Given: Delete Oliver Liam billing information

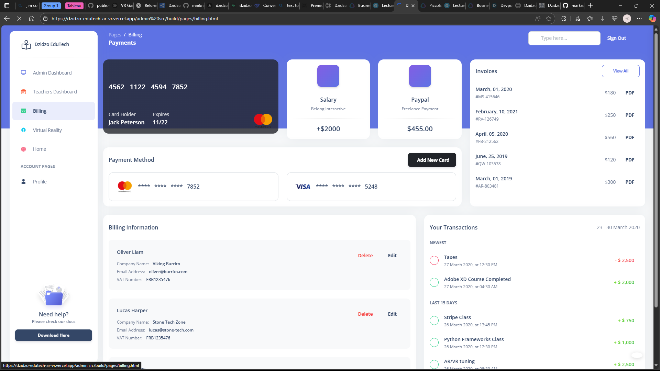Looking at the screenshot, I should pyautogui.click(x=365, y=256).
